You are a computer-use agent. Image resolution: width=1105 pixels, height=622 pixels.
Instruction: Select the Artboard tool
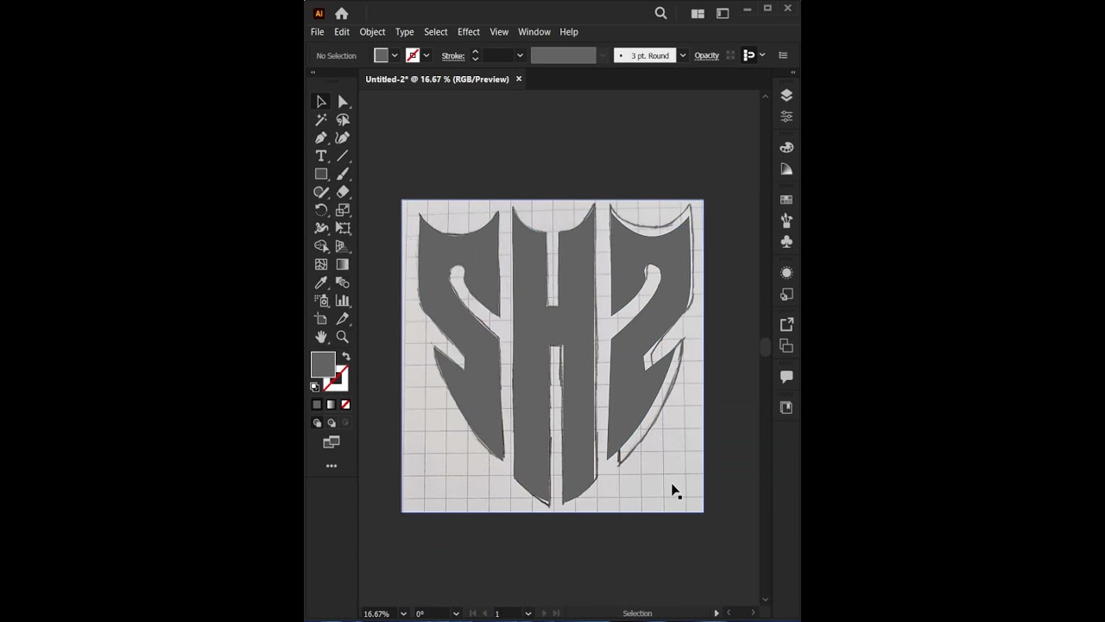point(321,319)
